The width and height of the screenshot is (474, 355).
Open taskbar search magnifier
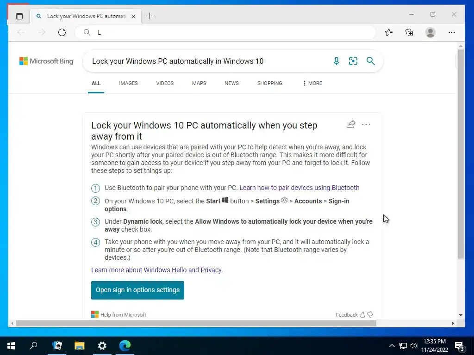pyautogui.click(x=33, y=346)
